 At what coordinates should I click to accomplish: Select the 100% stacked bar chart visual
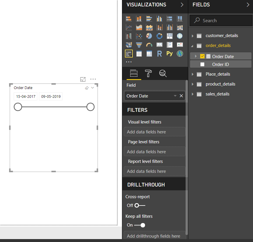pos(170,19)
